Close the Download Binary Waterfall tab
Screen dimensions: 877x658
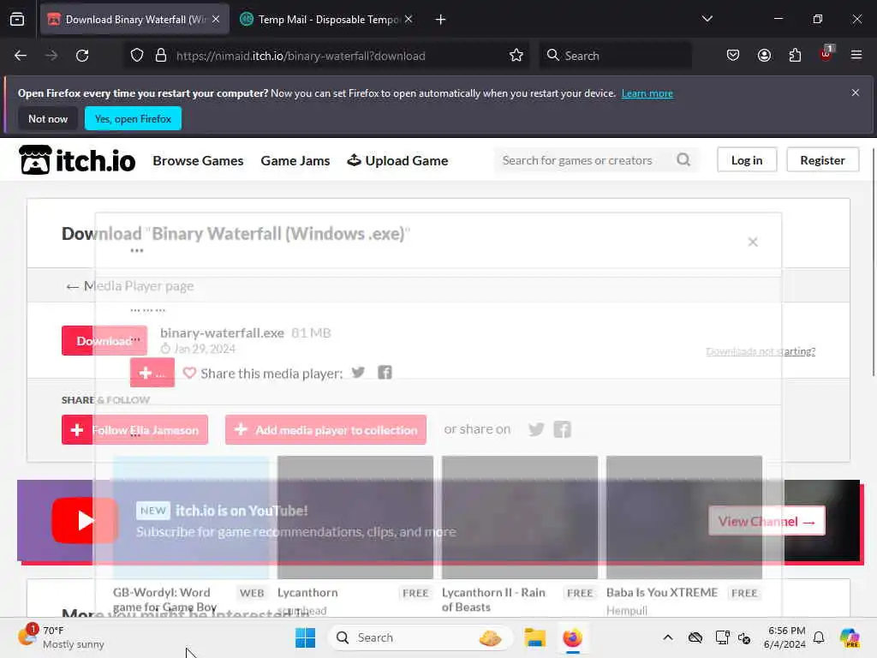pos(216,20)
